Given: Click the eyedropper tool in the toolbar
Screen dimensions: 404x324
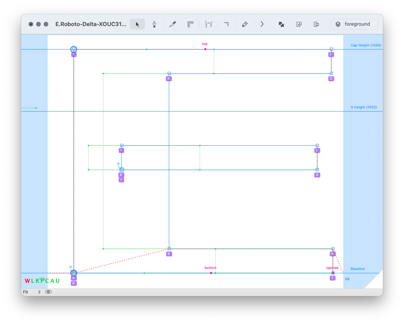Looking at the screenshot, I should tap(245, 24).
